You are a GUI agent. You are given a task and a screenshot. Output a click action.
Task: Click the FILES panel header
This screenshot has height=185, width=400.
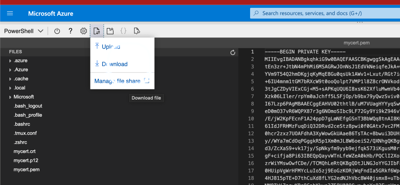point(16,52)
